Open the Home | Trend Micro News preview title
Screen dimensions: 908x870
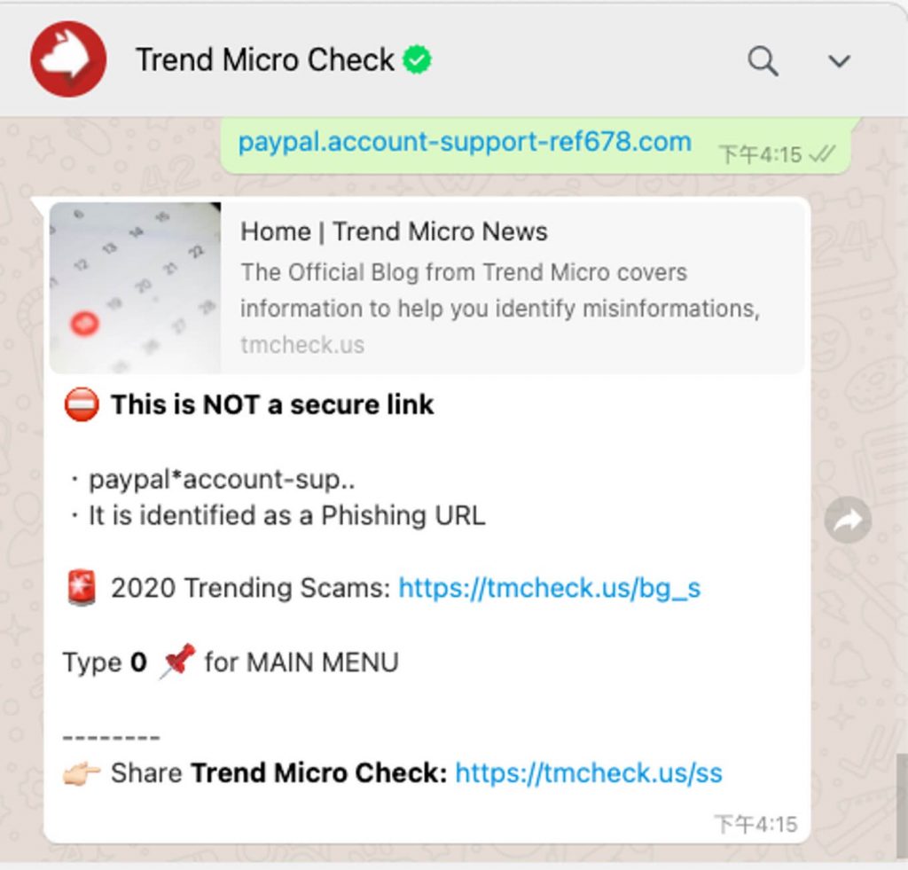(394, 231)
